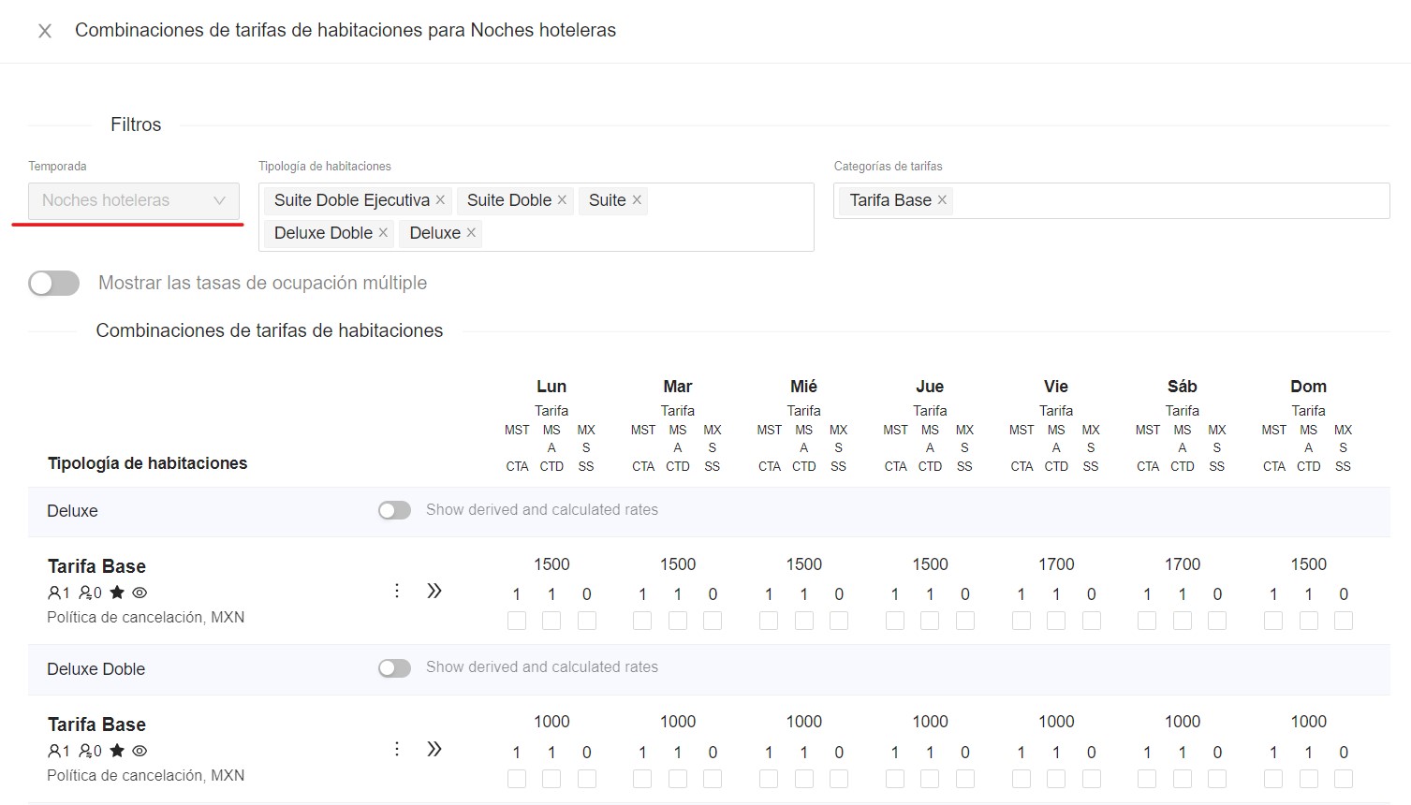1411x805 pixels.
Task: Remove the Deluxe Doble tag
Action: tap(383, 232)
